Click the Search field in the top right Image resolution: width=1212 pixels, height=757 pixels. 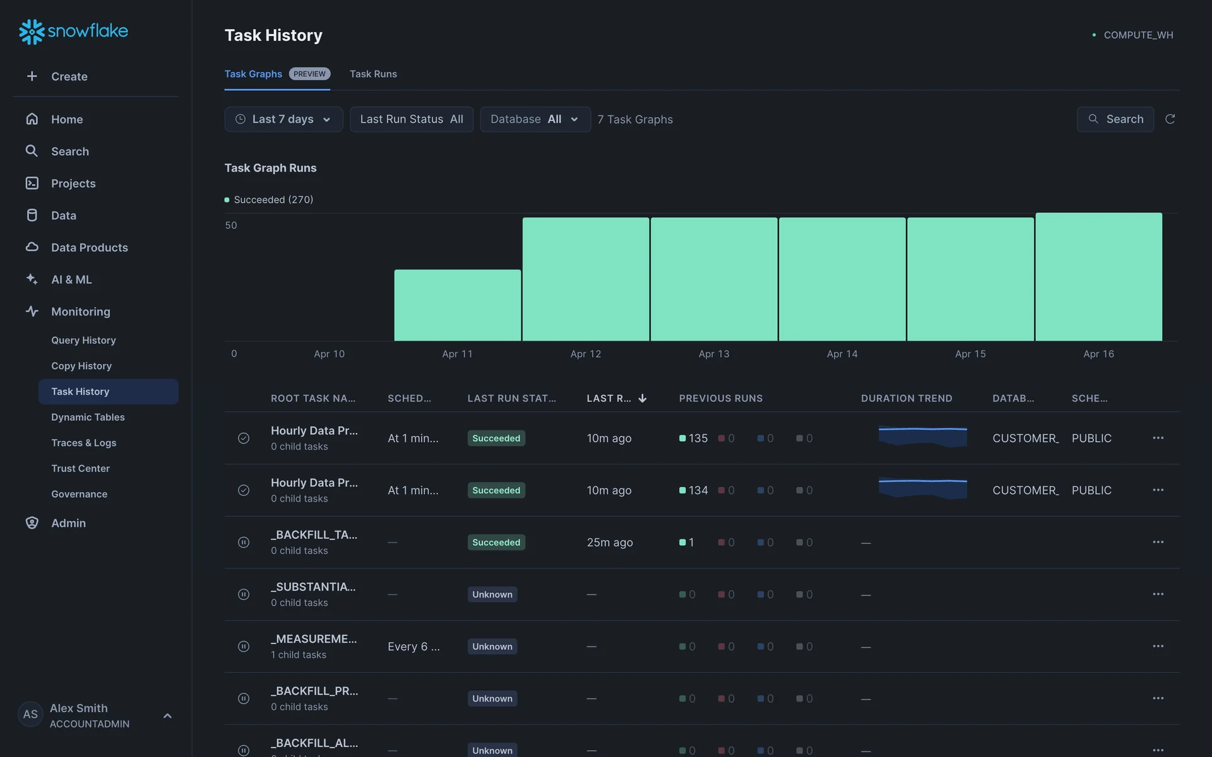(1115, 119)
